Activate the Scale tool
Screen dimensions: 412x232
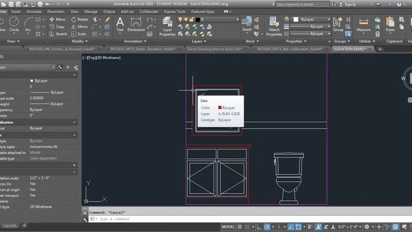coord(79,34)
